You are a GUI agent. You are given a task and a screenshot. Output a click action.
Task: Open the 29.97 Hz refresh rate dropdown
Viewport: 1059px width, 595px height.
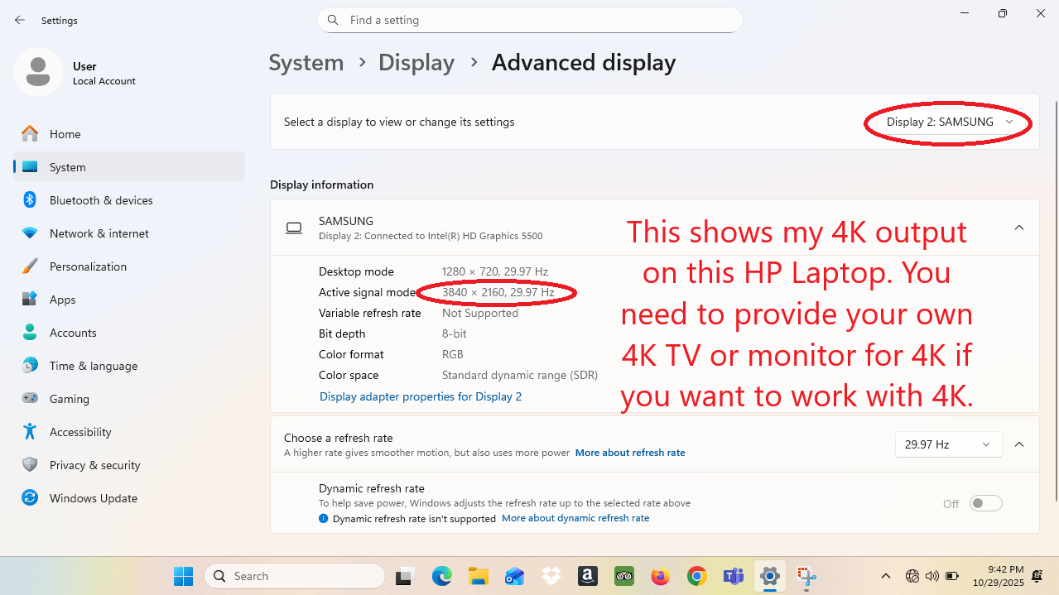tap(947, 444)
